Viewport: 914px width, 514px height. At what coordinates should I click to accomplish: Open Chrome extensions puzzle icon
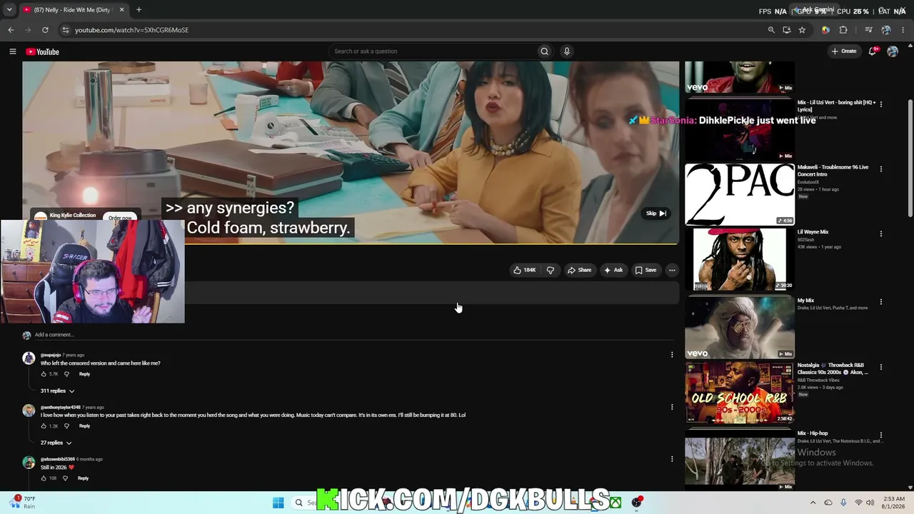(843, 30)
